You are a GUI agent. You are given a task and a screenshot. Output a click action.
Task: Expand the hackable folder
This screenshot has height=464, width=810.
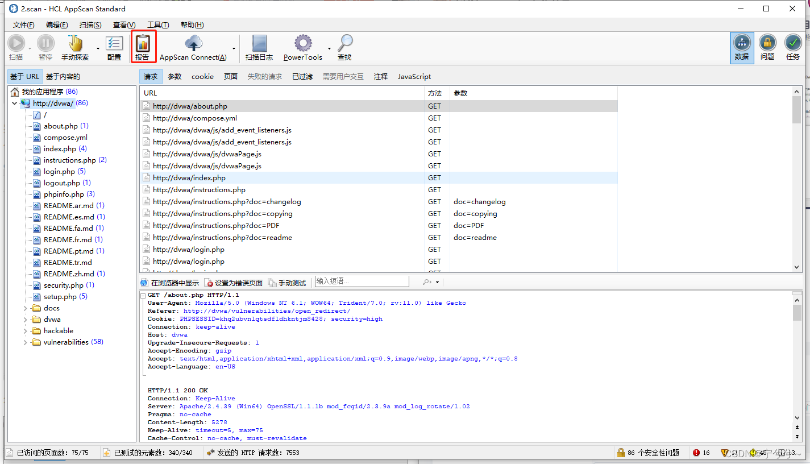pos(25,331)
